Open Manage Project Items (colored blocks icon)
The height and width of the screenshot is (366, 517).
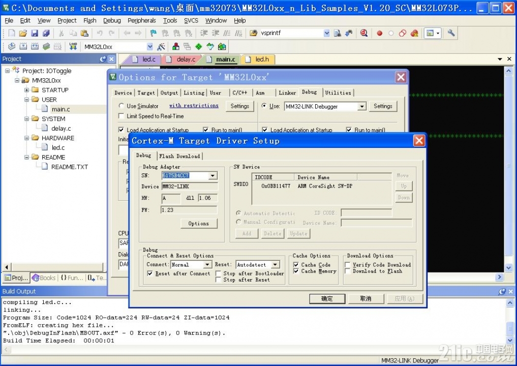tap(176, 46)
